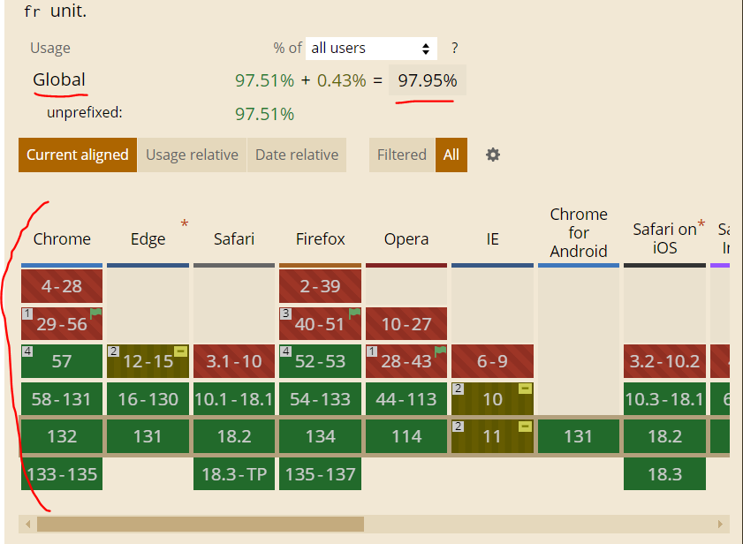This screenshot has height=544, width=743.
Task: Click the Firefox column header
Action: pos(321,238)
